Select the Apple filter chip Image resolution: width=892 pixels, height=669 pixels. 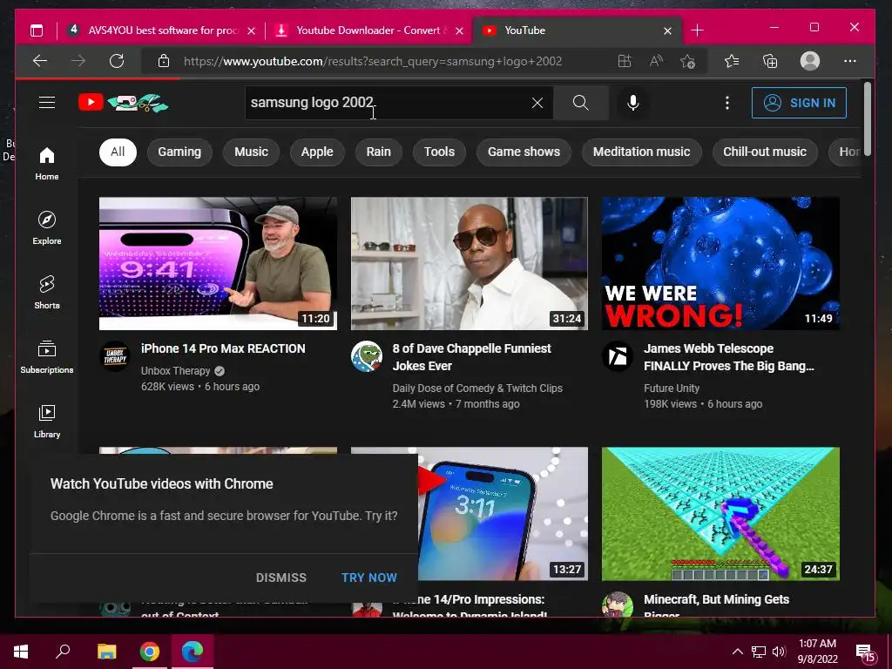[317, 152]
